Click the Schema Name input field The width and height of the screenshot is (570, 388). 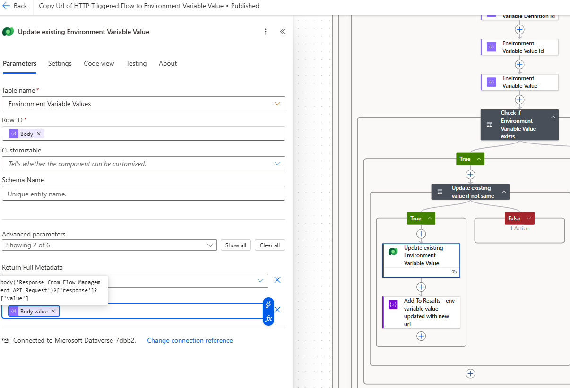click(x=143, y=193)
